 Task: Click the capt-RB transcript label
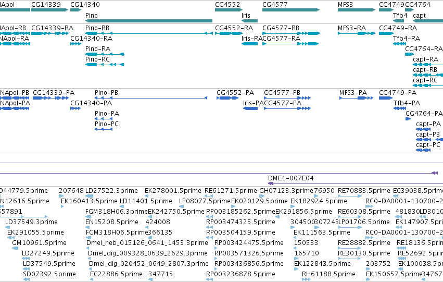tap(425, 70)
